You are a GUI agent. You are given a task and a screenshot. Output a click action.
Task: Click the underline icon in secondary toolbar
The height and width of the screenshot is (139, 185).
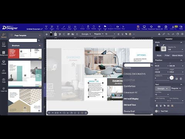coord(122,34)
